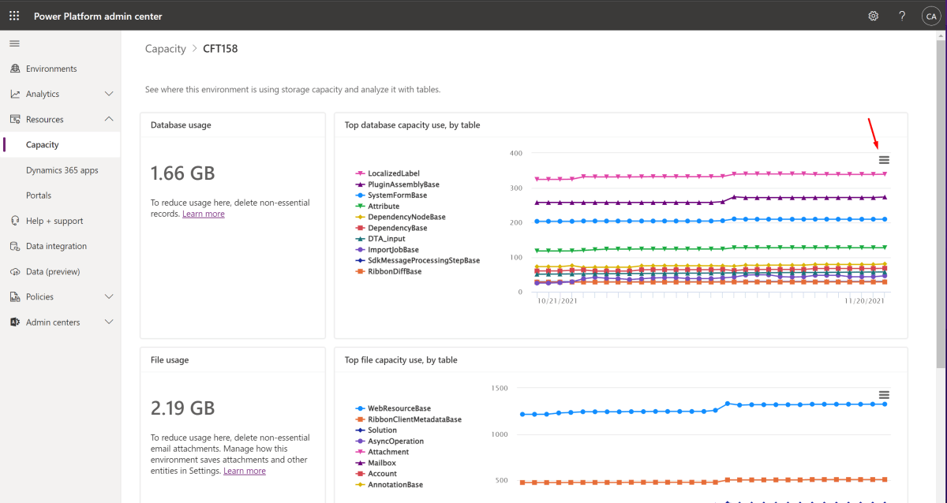Click Learn more under Database usage
Viewport: 947px width, 503px height.
[x=204, y=214]
